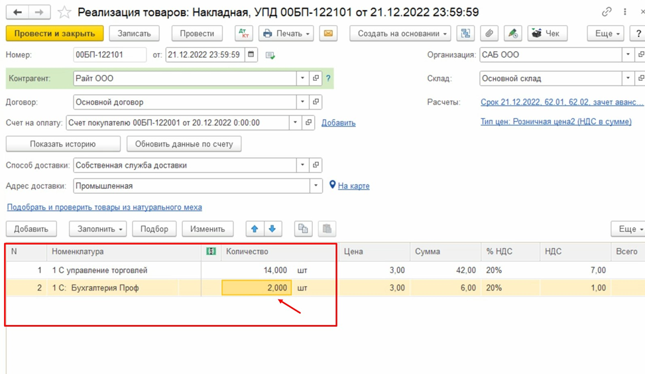Open the Счет на оплату record icon
The width and height of the screenshot is (645, 374).
(x=308, y=123)
